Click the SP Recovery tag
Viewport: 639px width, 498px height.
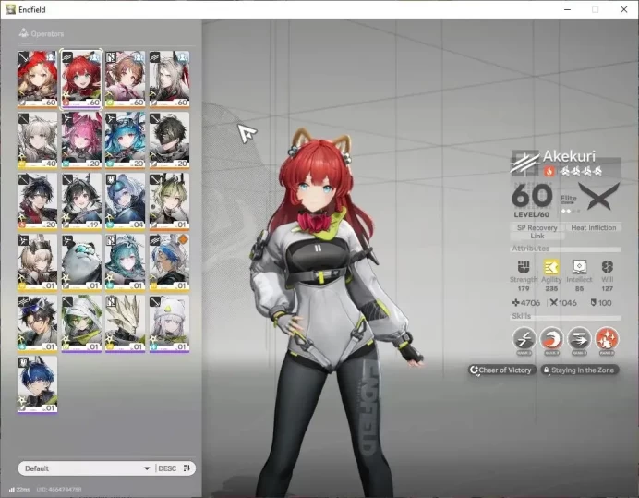pyautogui.click(x=537, y=227)
